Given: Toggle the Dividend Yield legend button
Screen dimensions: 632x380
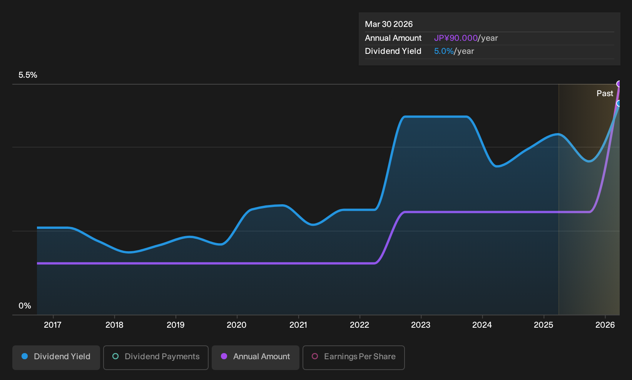Looking at the screenshot, I should coord(56,357).
